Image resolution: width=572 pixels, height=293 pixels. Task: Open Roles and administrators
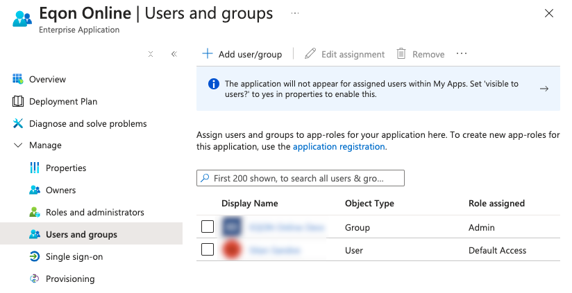(95, 213)
